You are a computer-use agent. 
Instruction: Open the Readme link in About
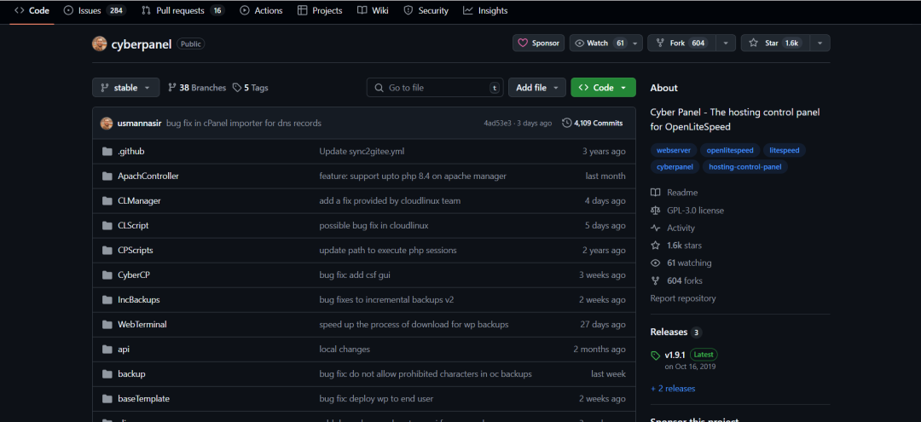click(675, 193)
